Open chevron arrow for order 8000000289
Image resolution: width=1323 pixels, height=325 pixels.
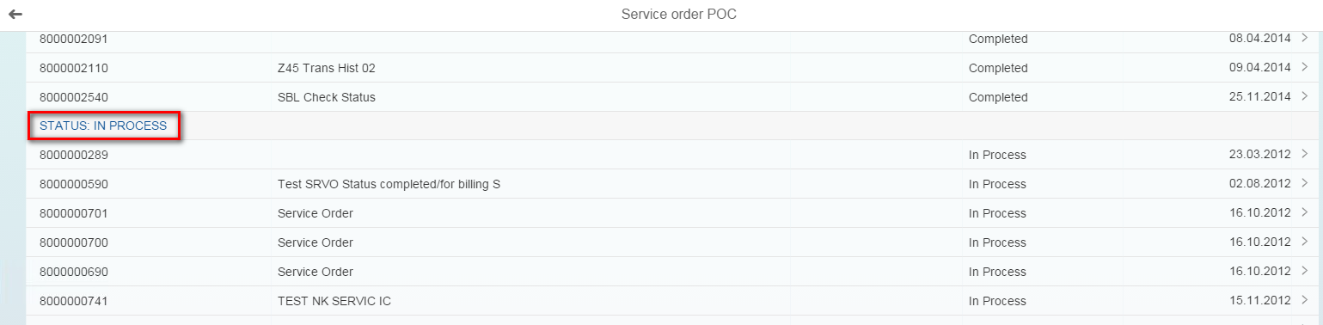1305,155
